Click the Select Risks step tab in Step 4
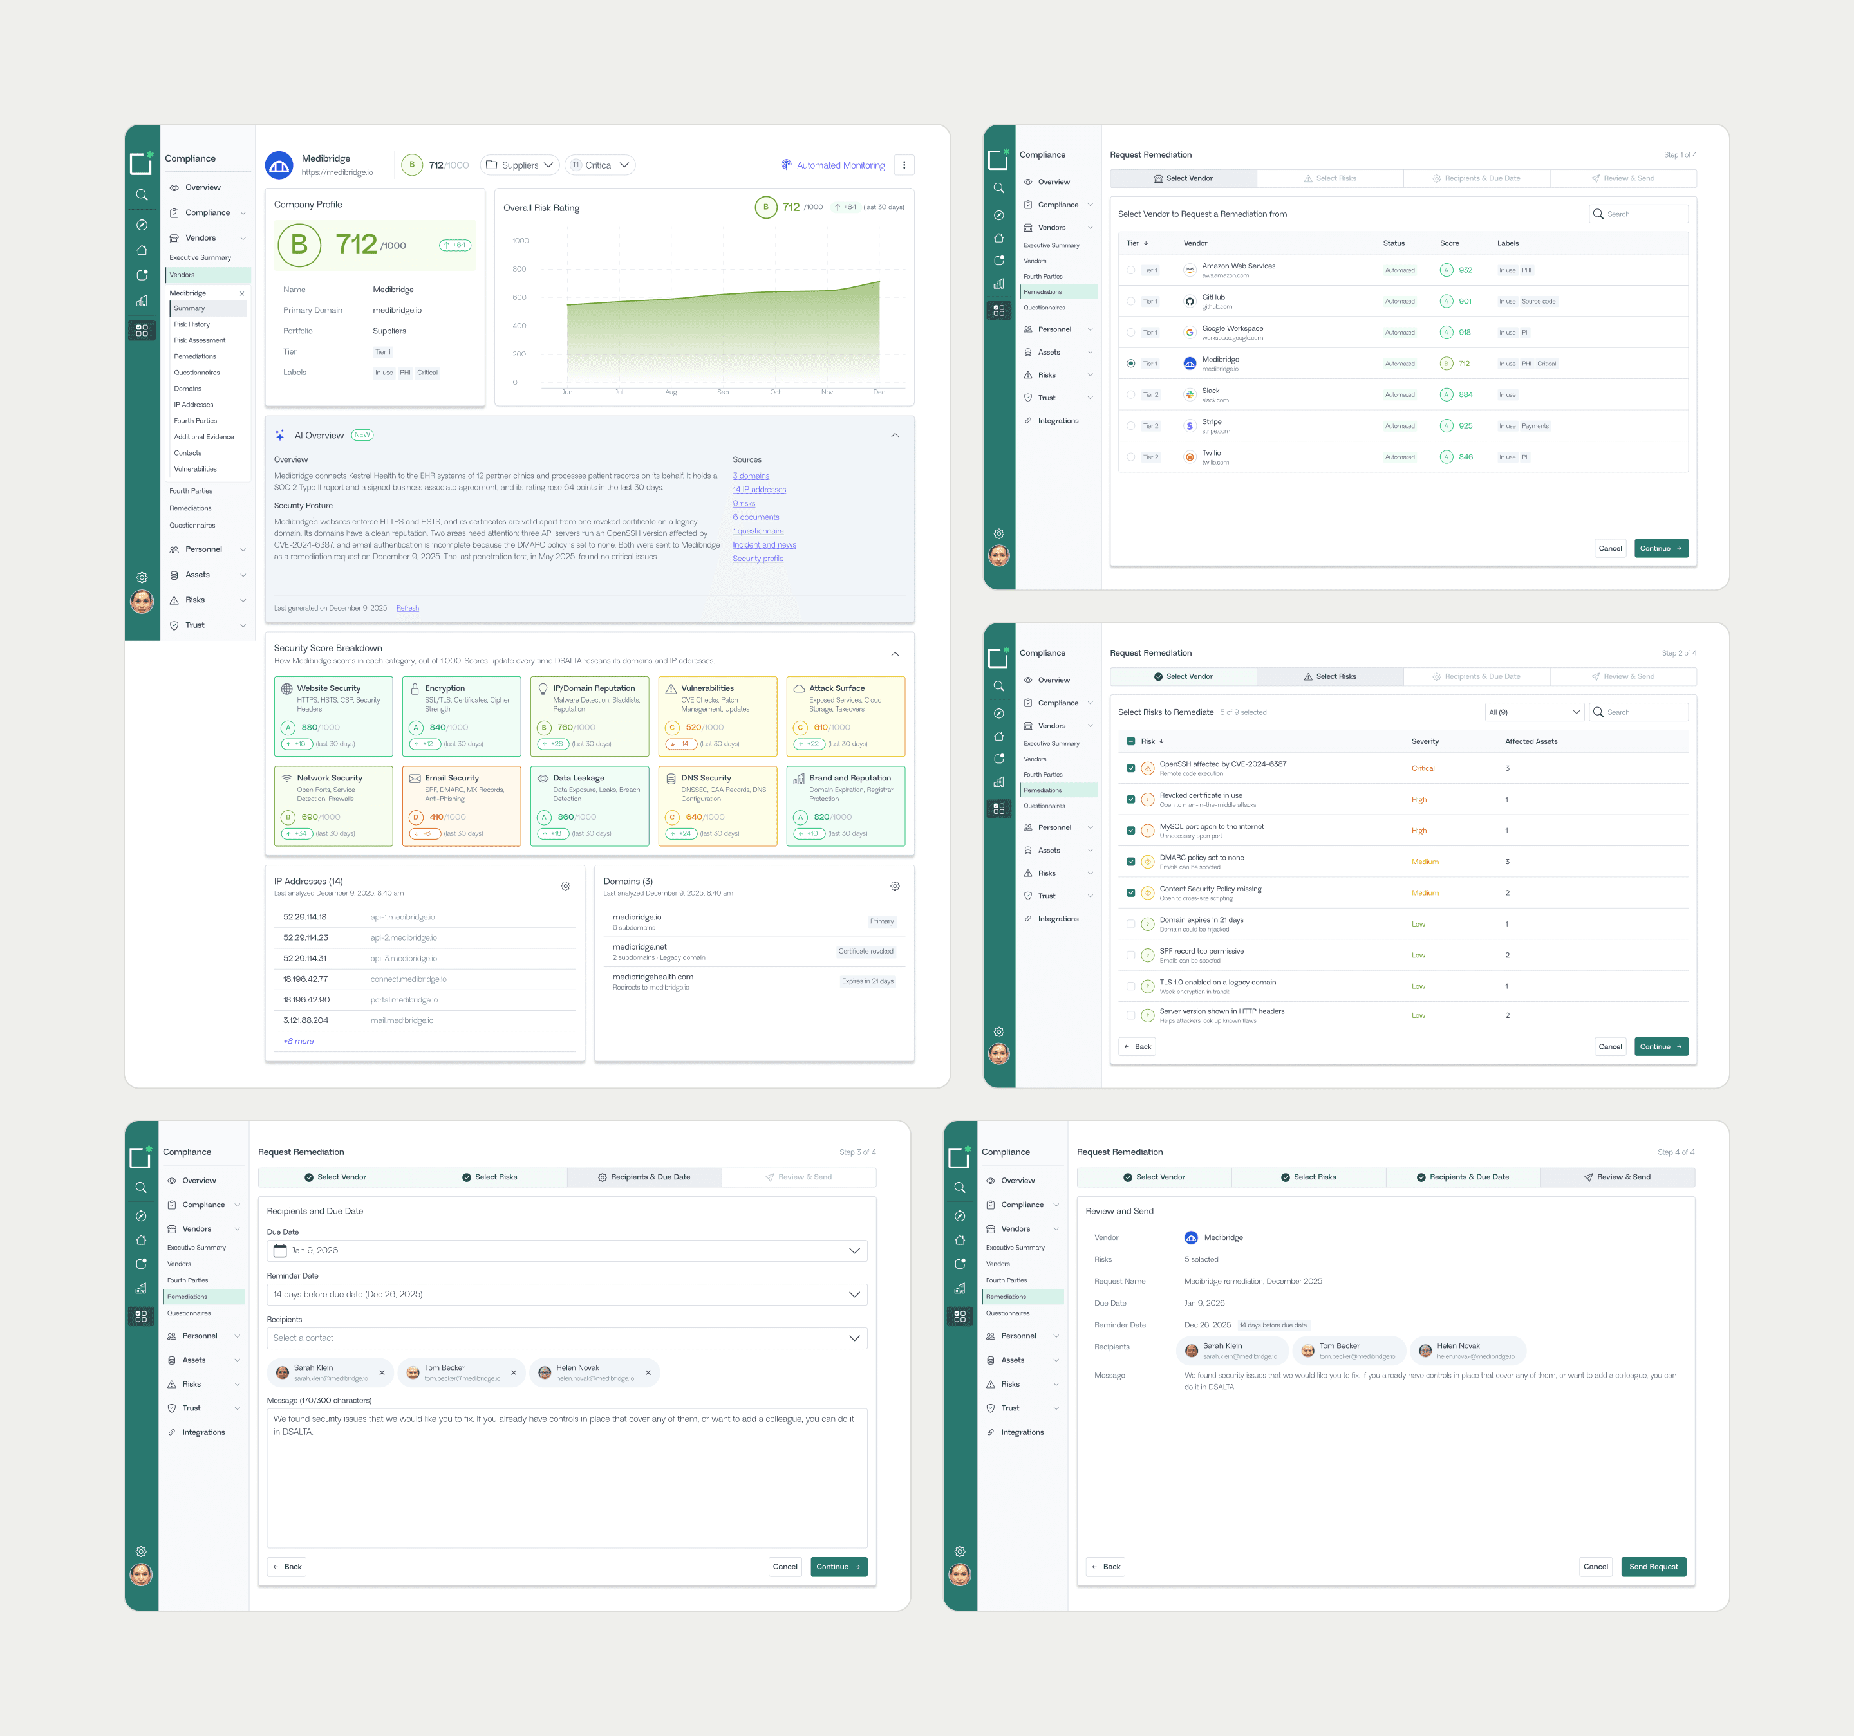 tap(1309, 1177)
